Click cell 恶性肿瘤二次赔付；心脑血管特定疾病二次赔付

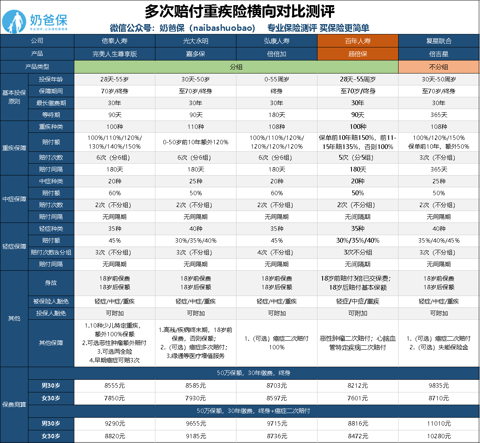click(x=358, y=343)
